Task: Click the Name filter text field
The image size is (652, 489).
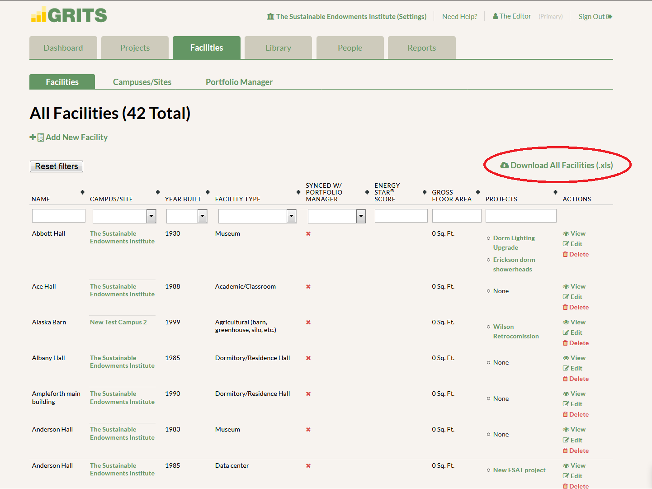Action: click(59, 216)
